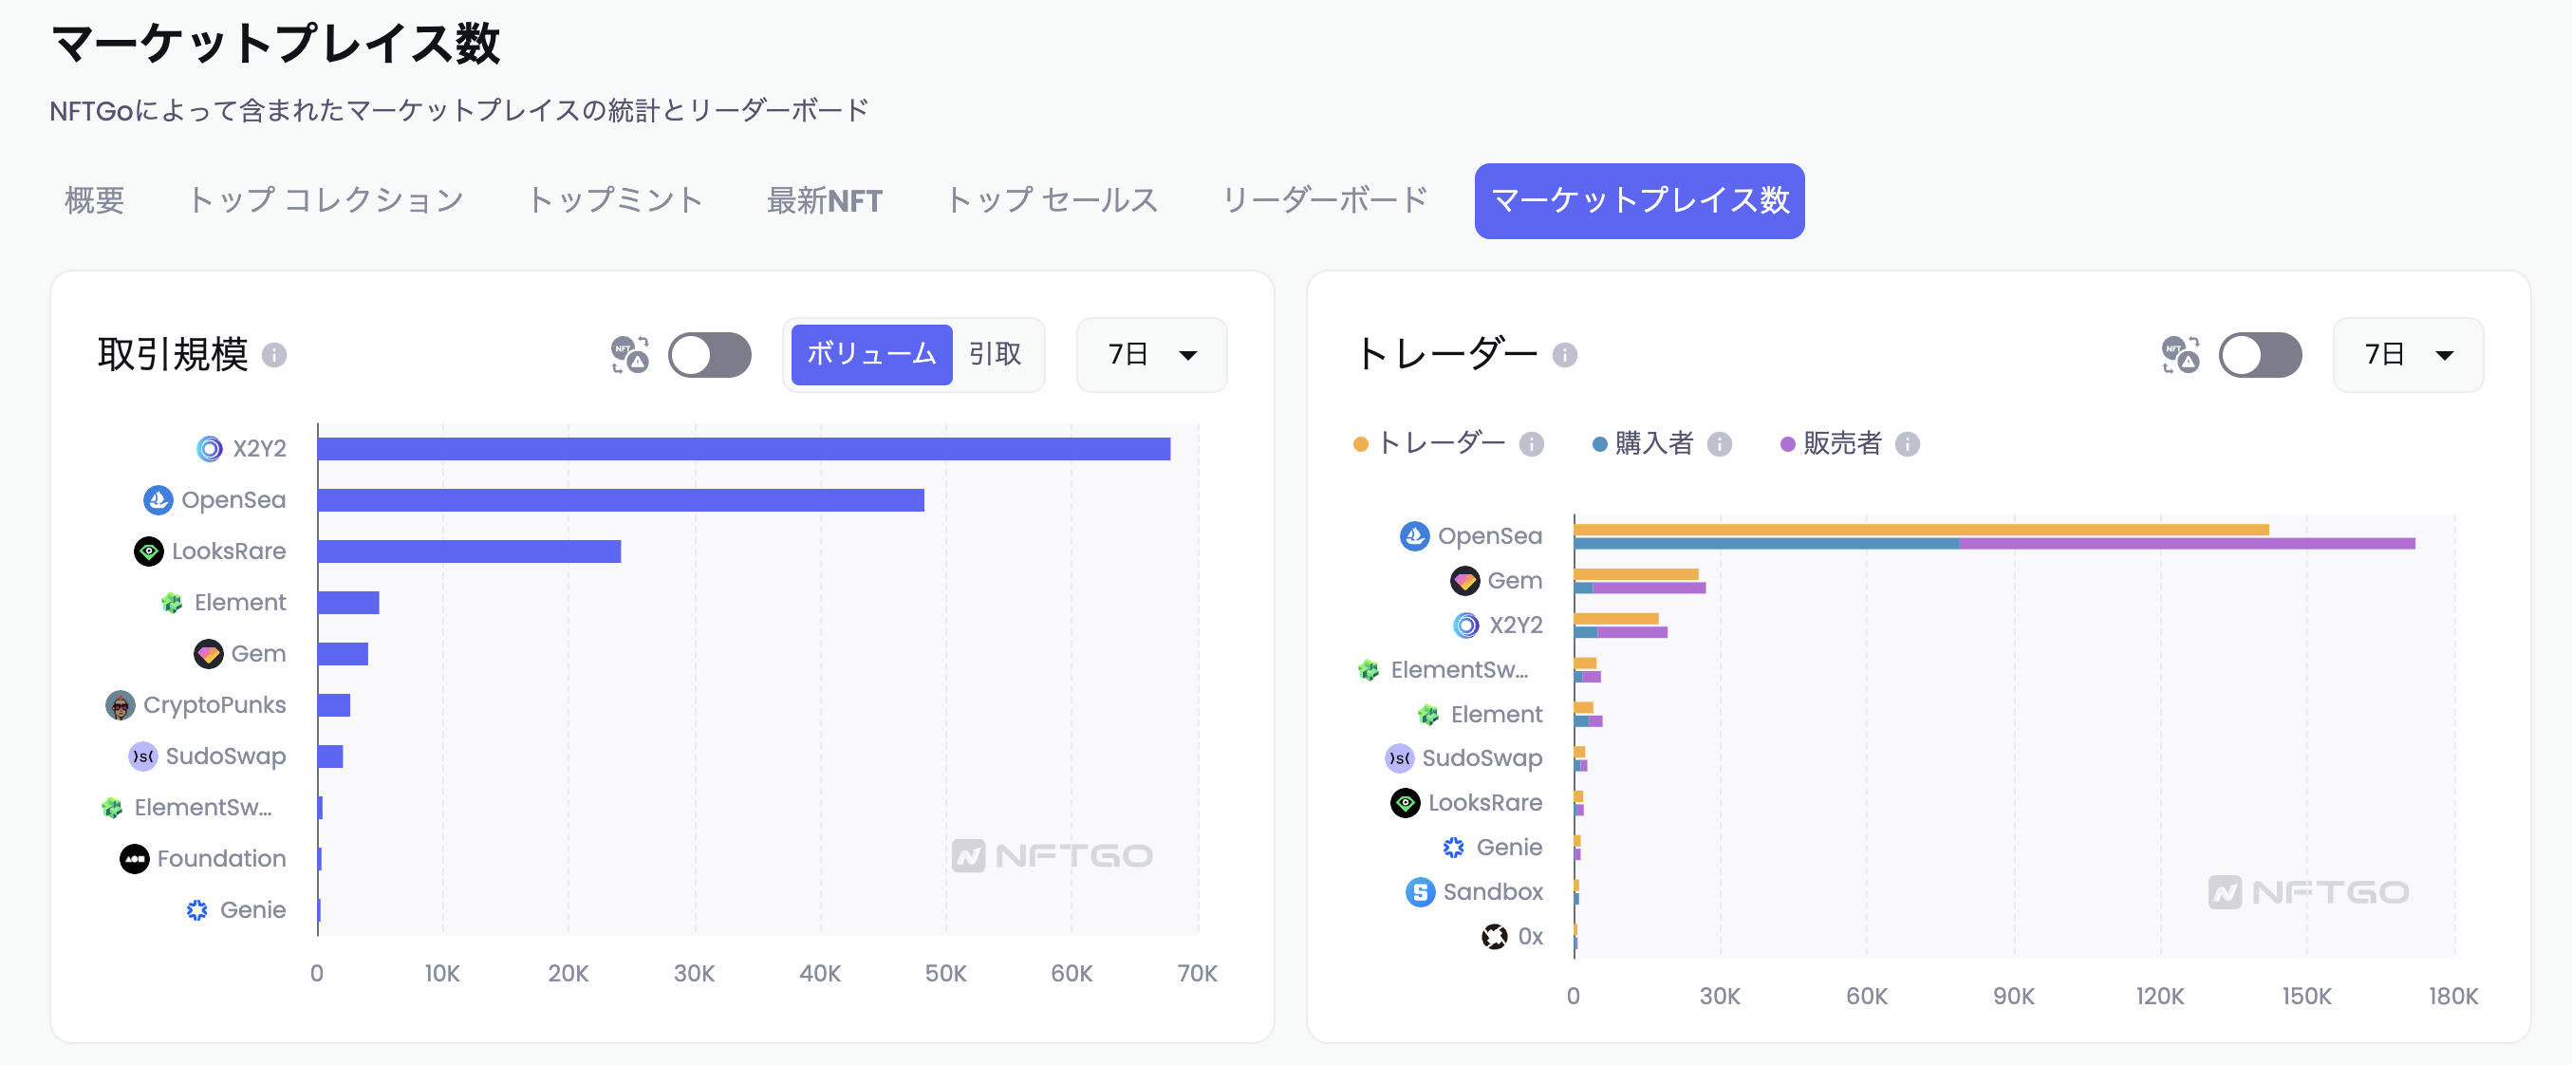Switch to トップミント tab
The width and height of the screenshot is (2572, 1065).
tap(615, 200)
